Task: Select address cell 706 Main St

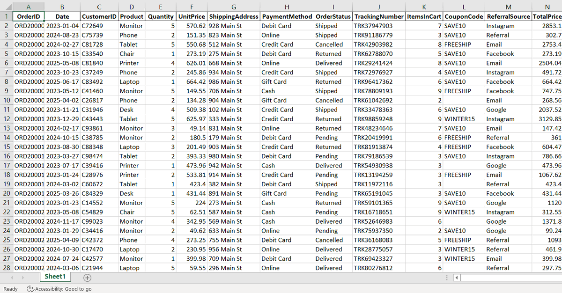Action: [x=234, y=91]
